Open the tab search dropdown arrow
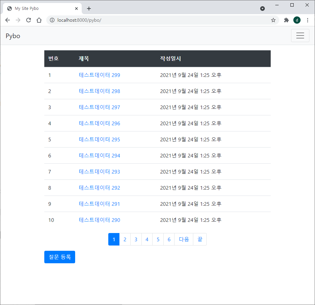Image resolution: width=315 pixels, height=305 pixels. pos(262,9)
